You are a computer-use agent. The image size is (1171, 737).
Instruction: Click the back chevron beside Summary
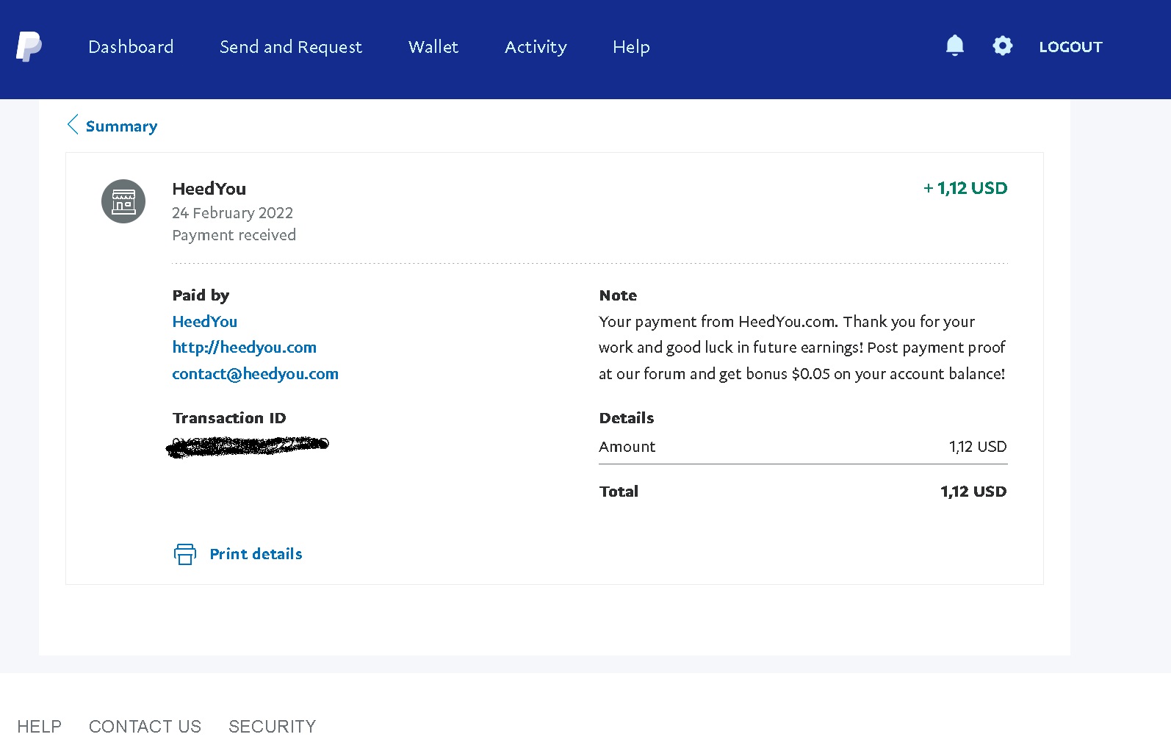point(73,125)
